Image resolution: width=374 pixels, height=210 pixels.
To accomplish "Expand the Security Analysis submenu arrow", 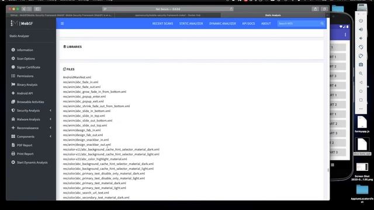I will [x=50, y=110].
